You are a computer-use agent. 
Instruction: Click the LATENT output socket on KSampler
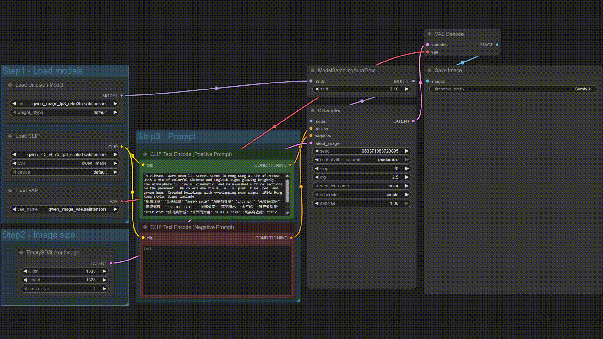point(413,121)
